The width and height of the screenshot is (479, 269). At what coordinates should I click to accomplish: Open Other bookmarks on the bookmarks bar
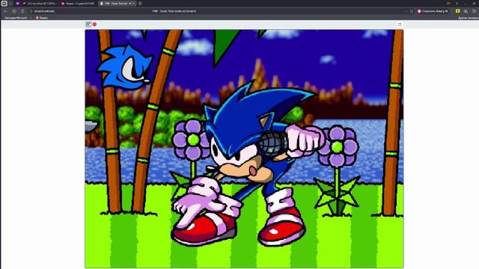pos(469,18)
